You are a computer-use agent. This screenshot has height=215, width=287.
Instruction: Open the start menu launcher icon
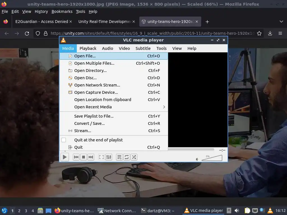click(x=4, y=211)
